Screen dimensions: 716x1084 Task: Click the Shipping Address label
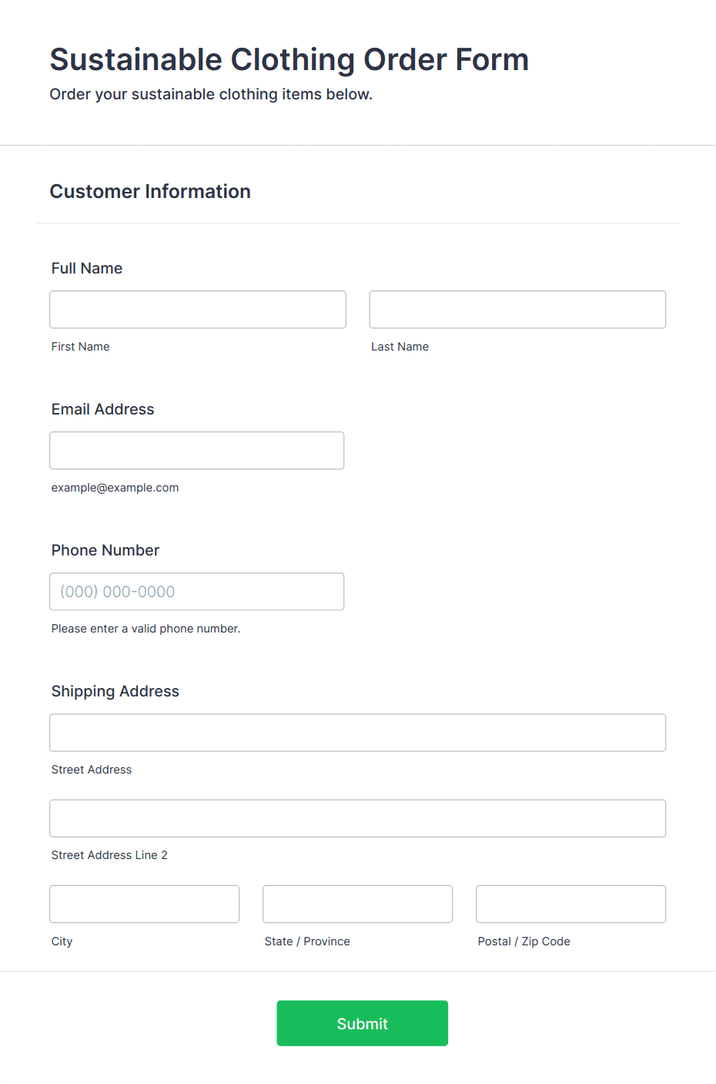click(115, 691)
